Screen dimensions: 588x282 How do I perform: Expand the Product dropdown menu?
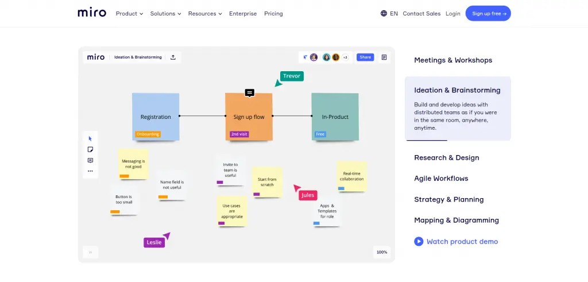(x=129, y=14)
